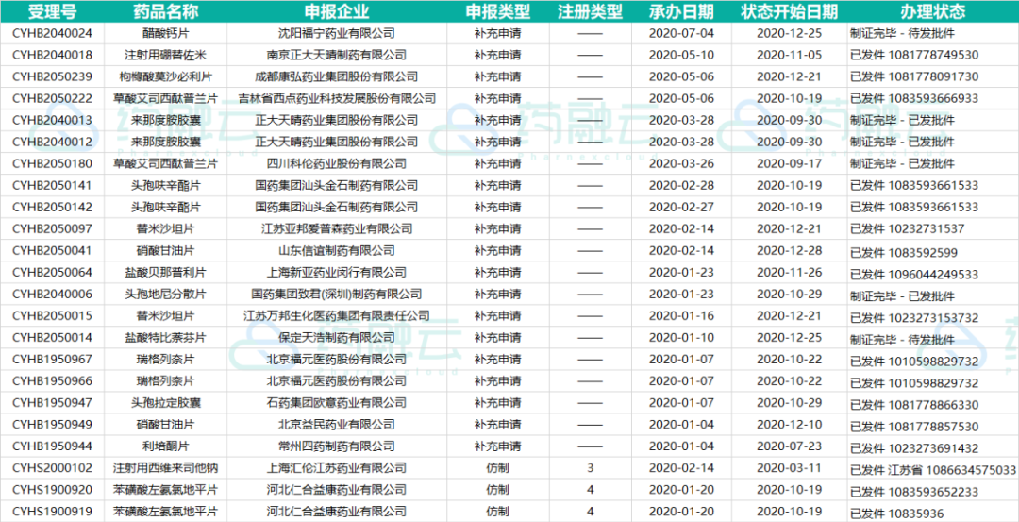Click company 沈阳福宁药业有限公司
Viewport: 1019px width, 522px height.
[x=337, y=33]
